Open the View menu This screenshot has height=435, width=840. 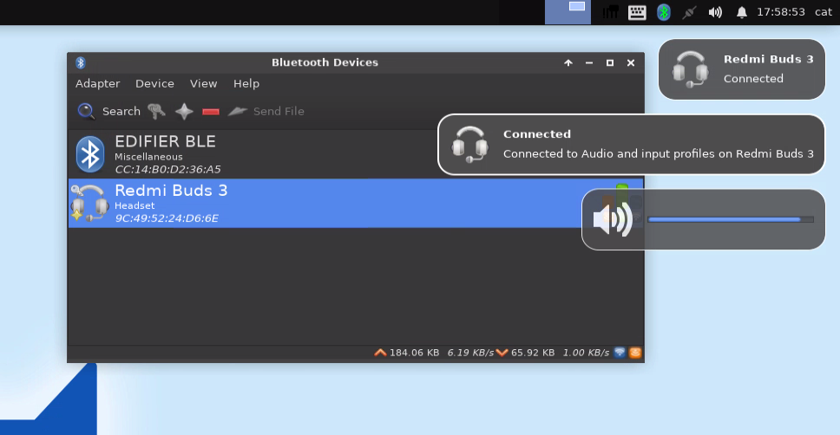(204, 83)
